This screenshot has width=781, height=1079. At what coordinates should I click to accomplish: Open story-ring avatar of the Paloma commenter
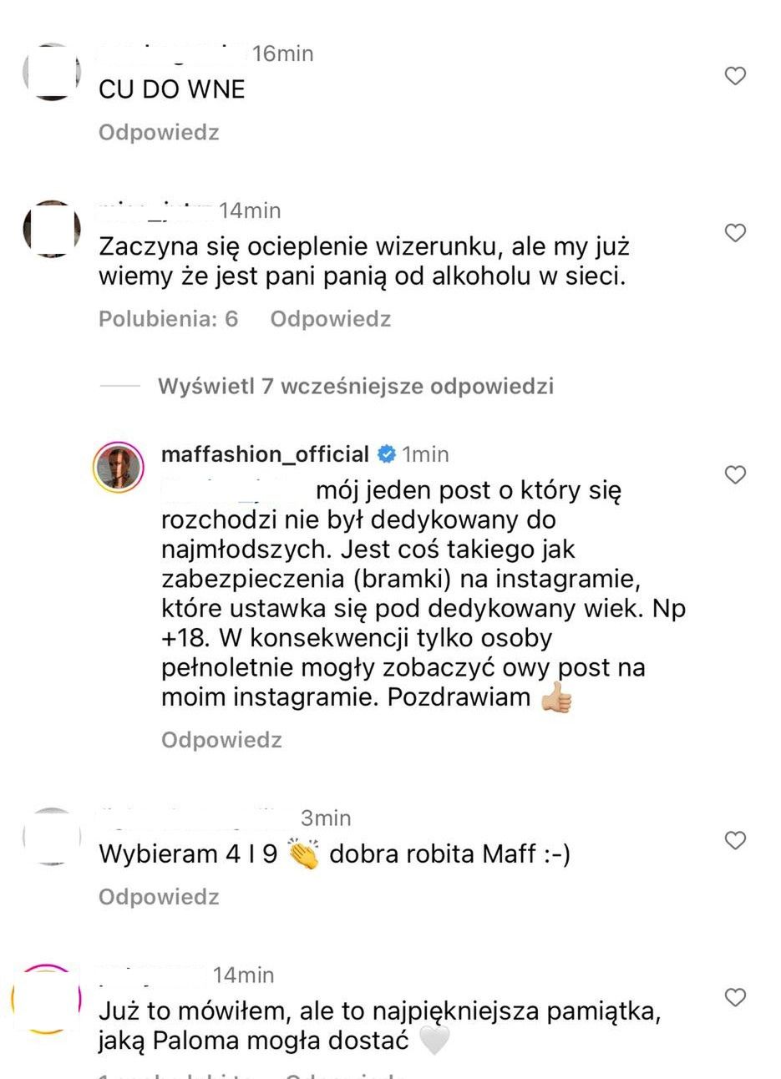coord(47,999)
